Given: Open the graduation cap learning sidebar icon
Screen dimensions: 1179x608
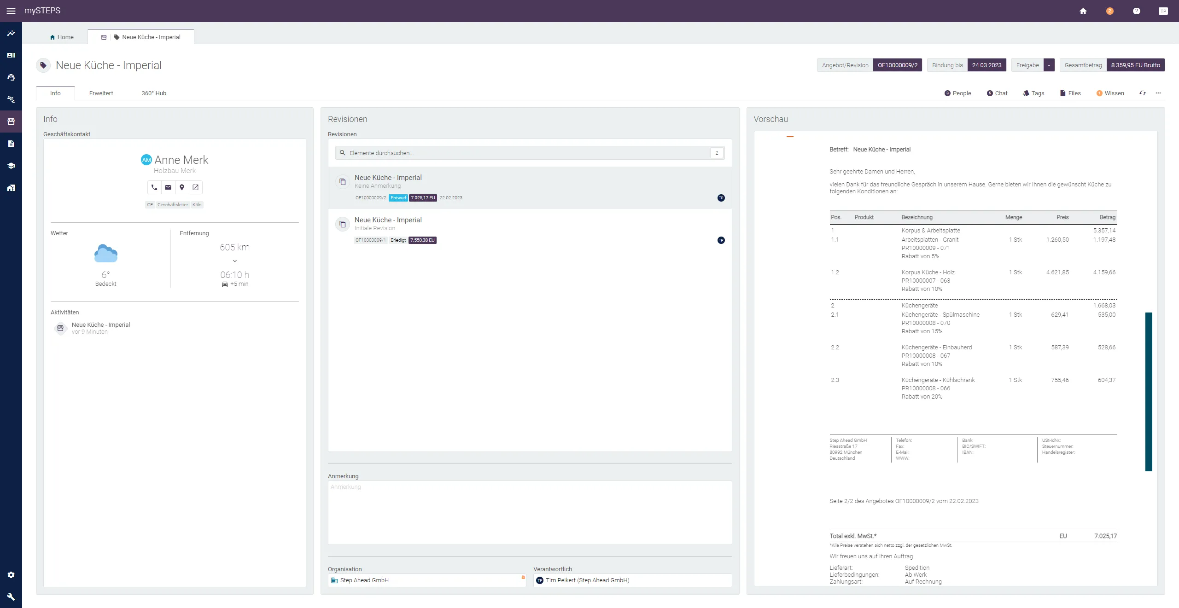Looking at the screenshot, I should 11,166.
